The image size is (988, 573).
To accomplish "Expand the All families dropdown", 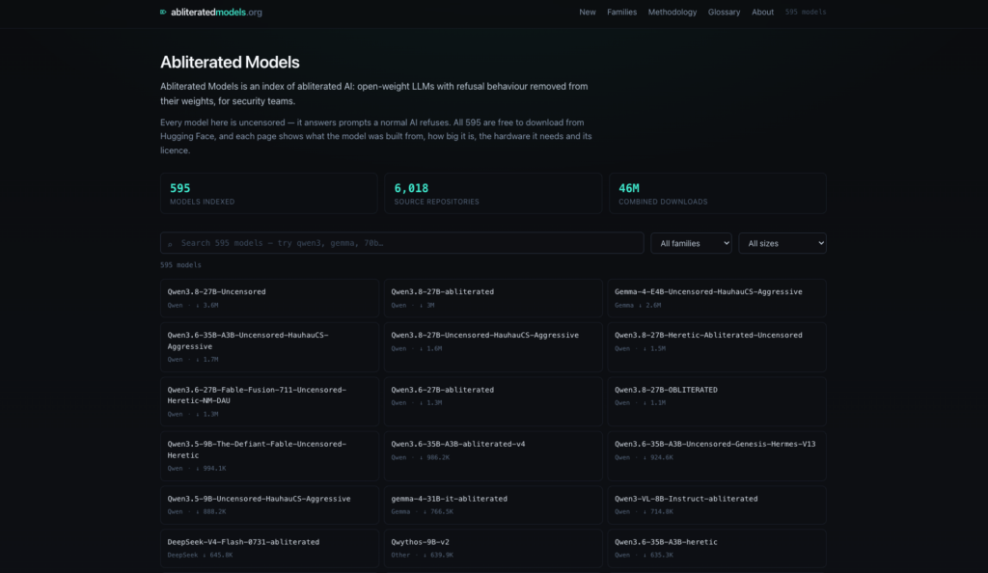I will tap(691, 243).
